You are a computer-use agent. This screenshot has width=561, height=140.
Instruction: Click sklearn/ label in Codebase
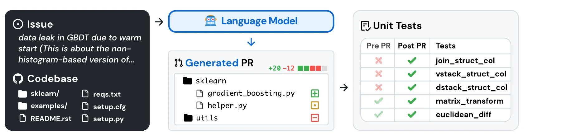45,94
